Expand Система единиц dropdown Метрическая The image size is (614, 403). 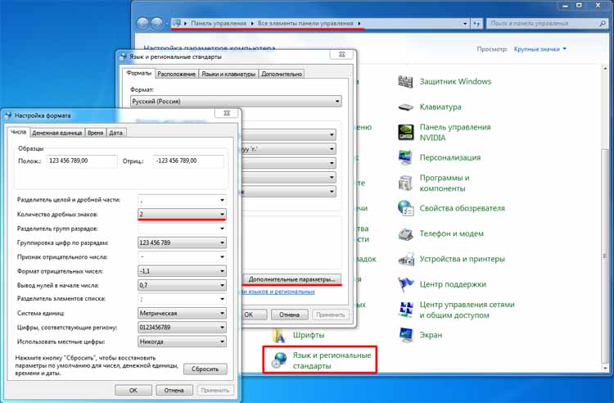click(x=222, y=314)
